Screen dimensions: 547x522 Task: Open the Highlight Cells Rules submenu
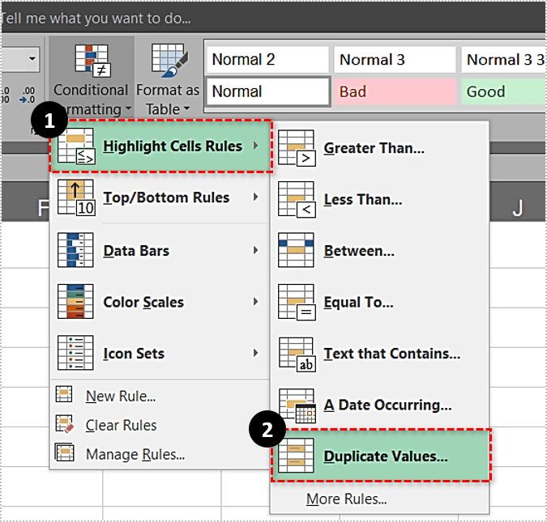(x=172, y=146)
